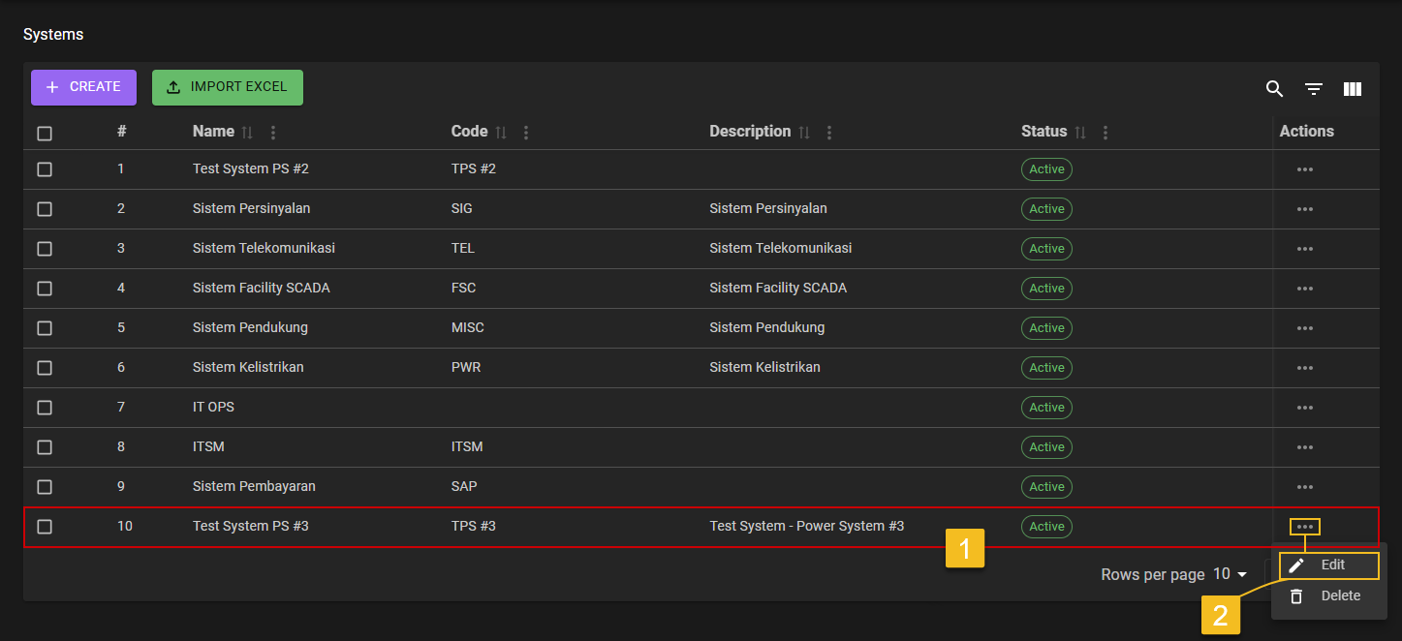Click the sort arrows on Code column
Image resolution: width=1402 pixels, height=641 pixels.
pos(501,132)
